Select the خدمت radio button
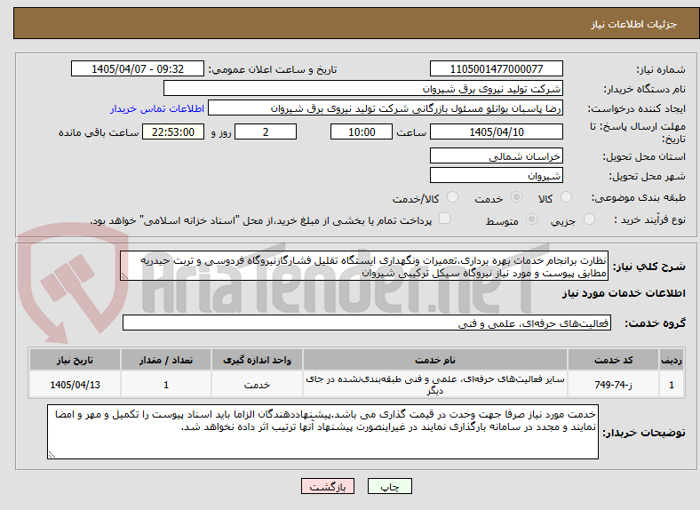 tap(516, 197)
